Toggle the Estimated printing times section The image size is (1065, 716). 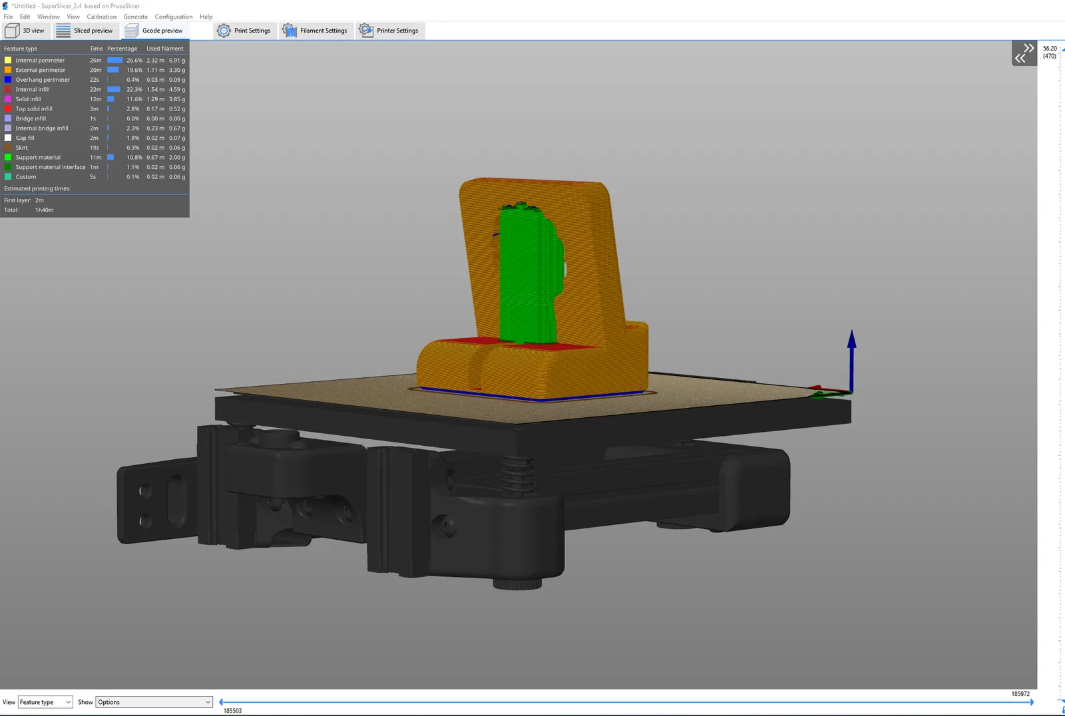tap(37, 189)
